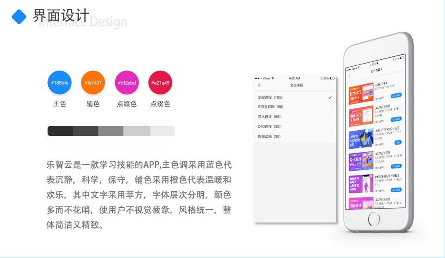This screenshot has width=445, height=258.
Task: Click the middle gray bar segment
Action: [x=111, y=131]
